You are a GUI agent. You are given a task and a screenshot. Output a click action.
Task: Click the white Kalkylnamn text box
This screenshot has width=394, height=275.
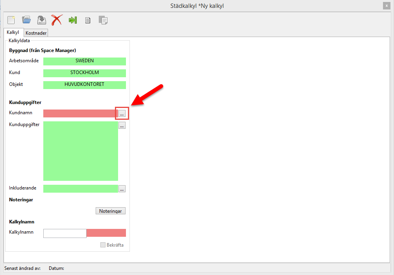point(65,233)
